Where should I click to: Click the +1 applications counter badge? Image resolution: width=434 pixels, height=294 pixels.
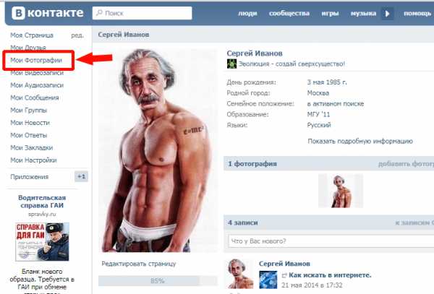81,176
